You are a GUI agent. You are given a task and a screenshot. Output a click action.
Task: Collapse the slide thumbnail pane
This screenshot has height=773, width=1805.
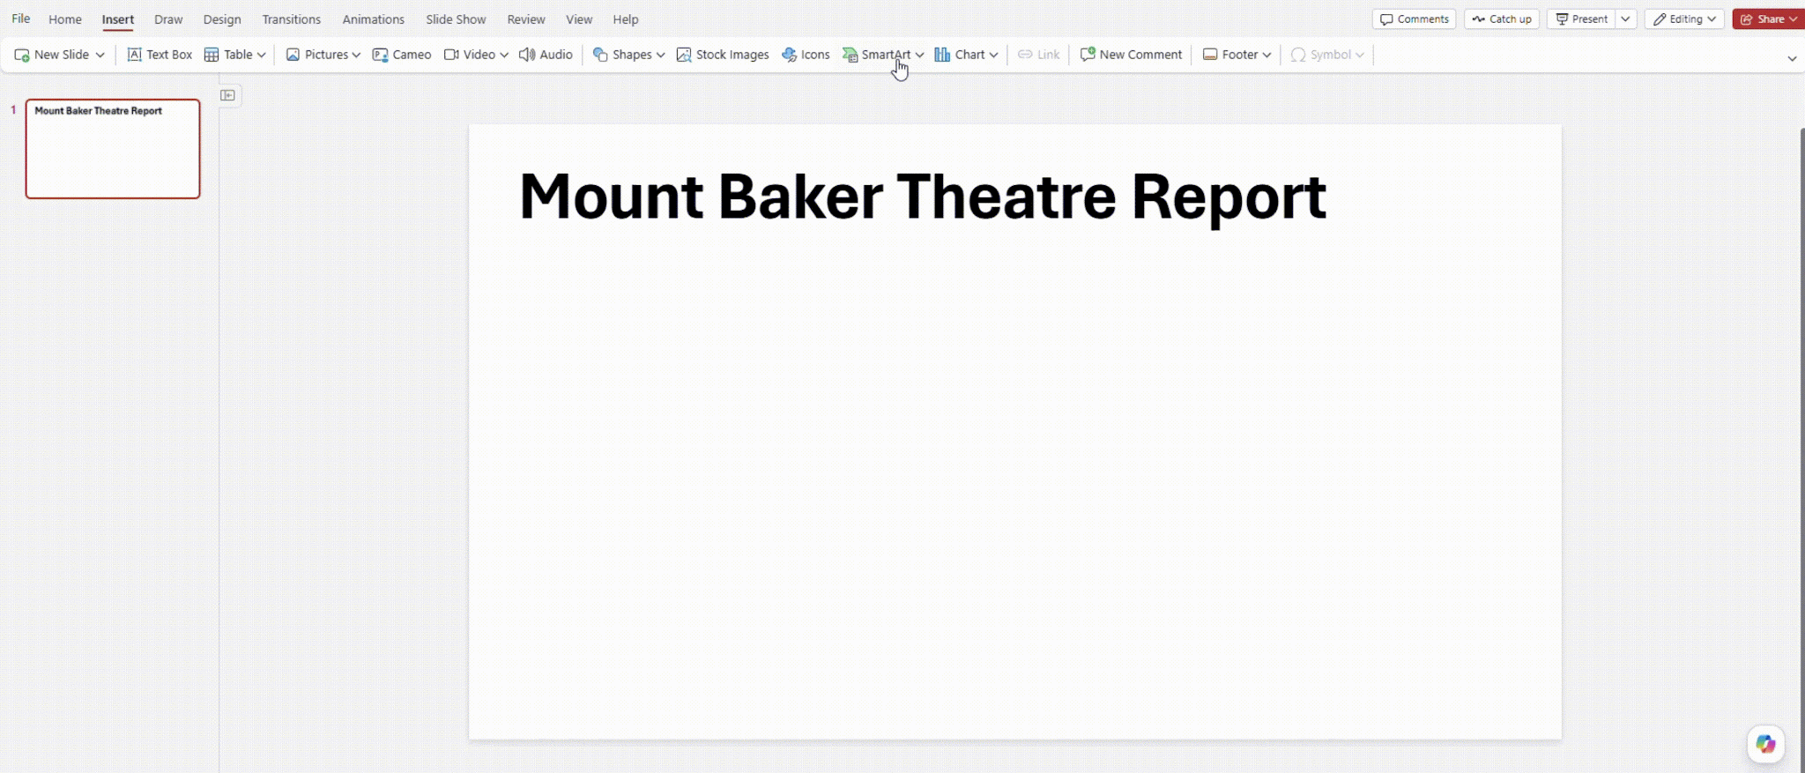click(x=227, y=95)
